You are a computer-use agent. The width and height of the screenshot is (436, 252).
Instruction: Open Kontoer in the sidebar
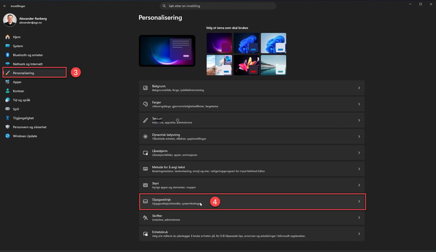[34, 90]
